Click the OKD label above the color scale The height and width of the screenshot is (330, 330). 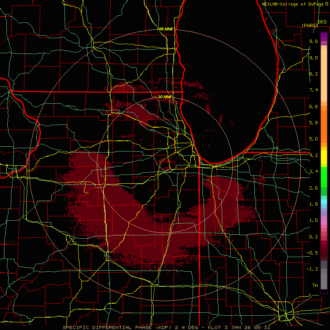click(322, 22)
